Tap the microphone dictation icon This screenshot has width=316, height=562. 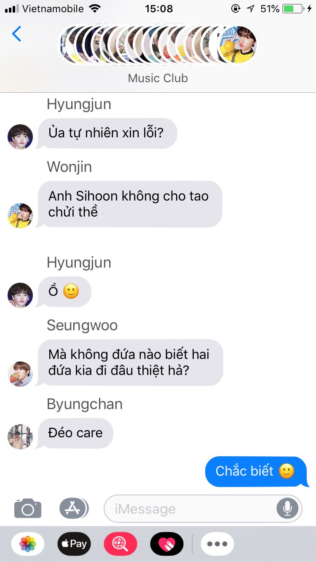[287, 508]
